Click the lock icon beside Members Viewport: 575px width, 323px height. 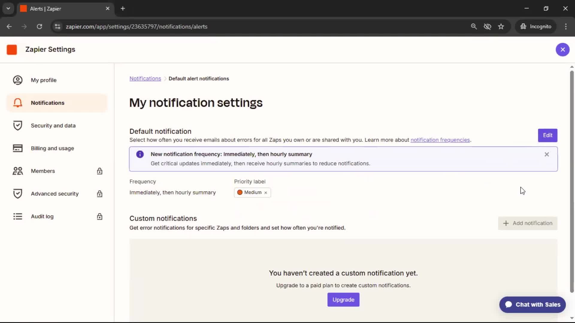(100, 171)
